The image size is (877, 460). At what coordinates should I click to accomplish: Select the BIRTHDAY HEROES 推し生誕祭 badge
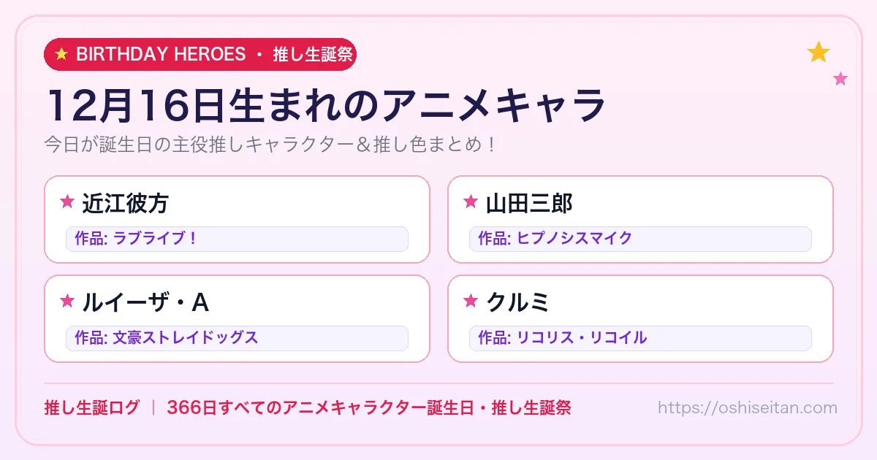[x=200, y=54]
